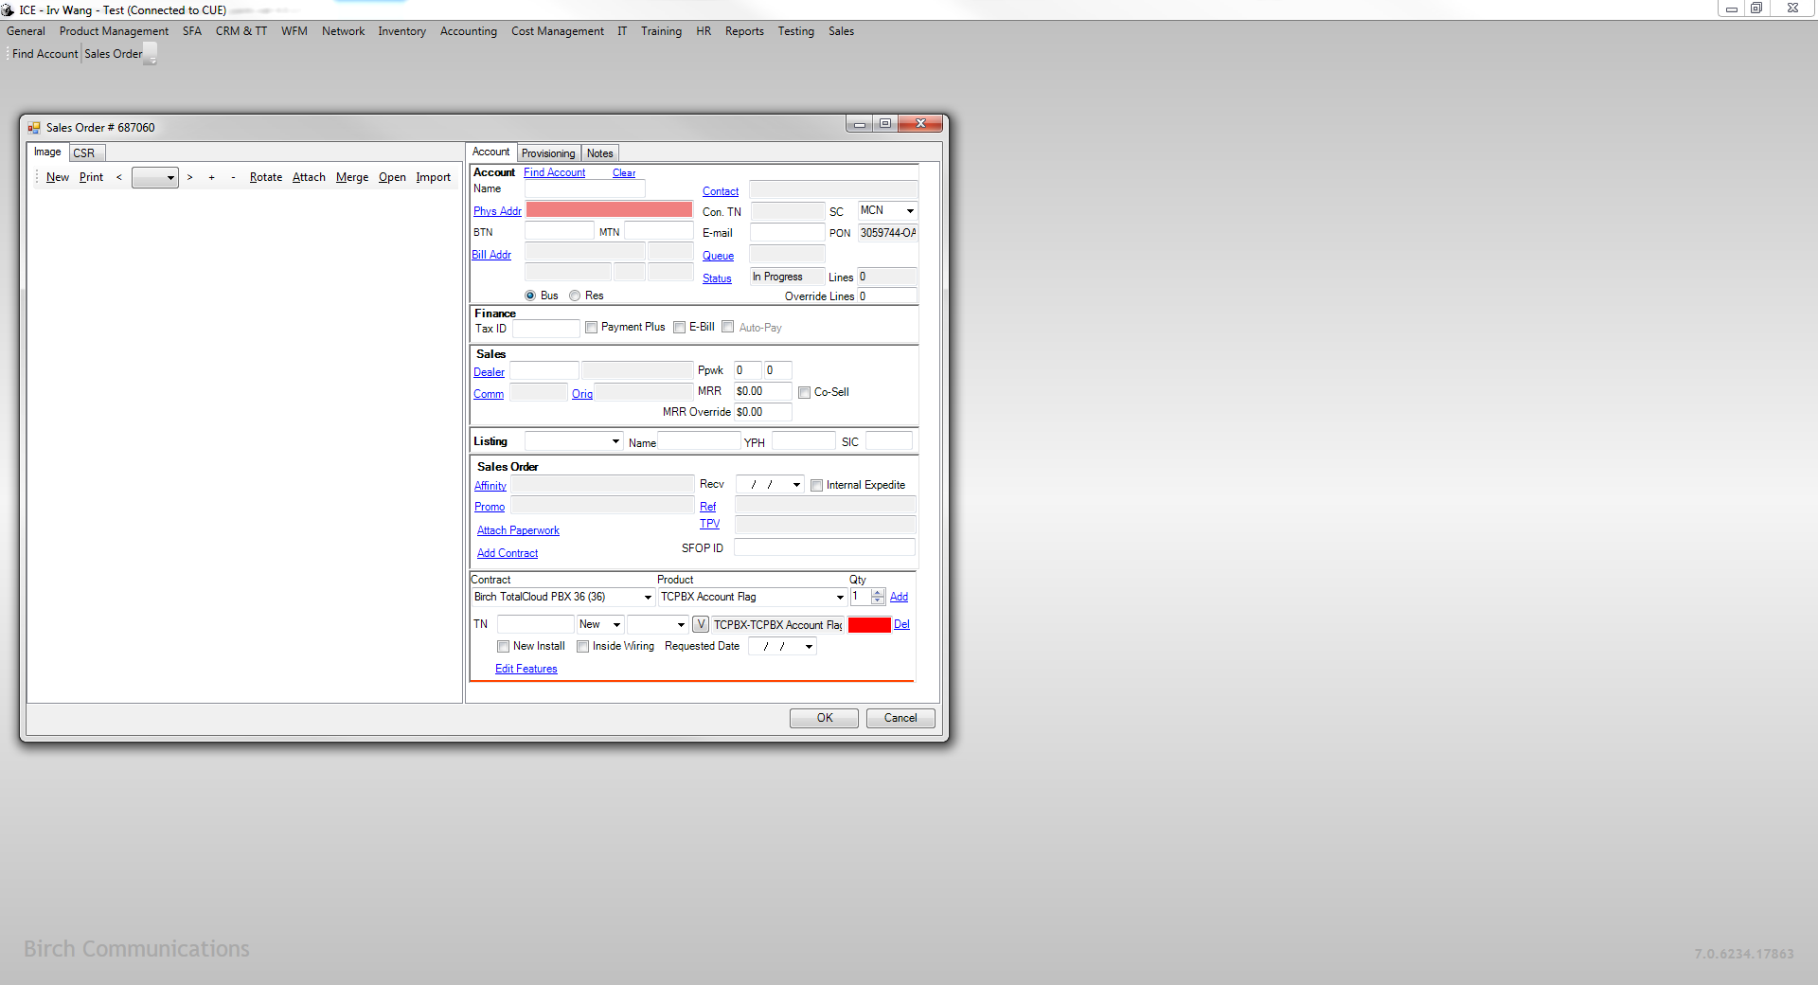Image resolution: width=1818 pixels, height=985 pixels.
Task: Check the Internal Expedite box
Action: [x=816, y=486]
